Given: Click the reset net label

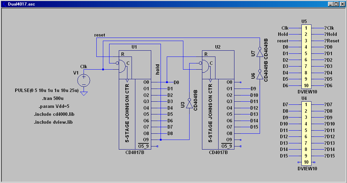Looking at the screenshot, I should click(x=99, y=35).
